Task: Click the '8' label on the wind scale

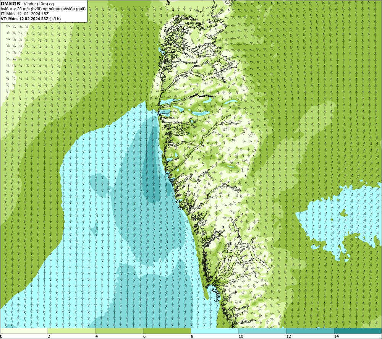Action: click(192, 336)
